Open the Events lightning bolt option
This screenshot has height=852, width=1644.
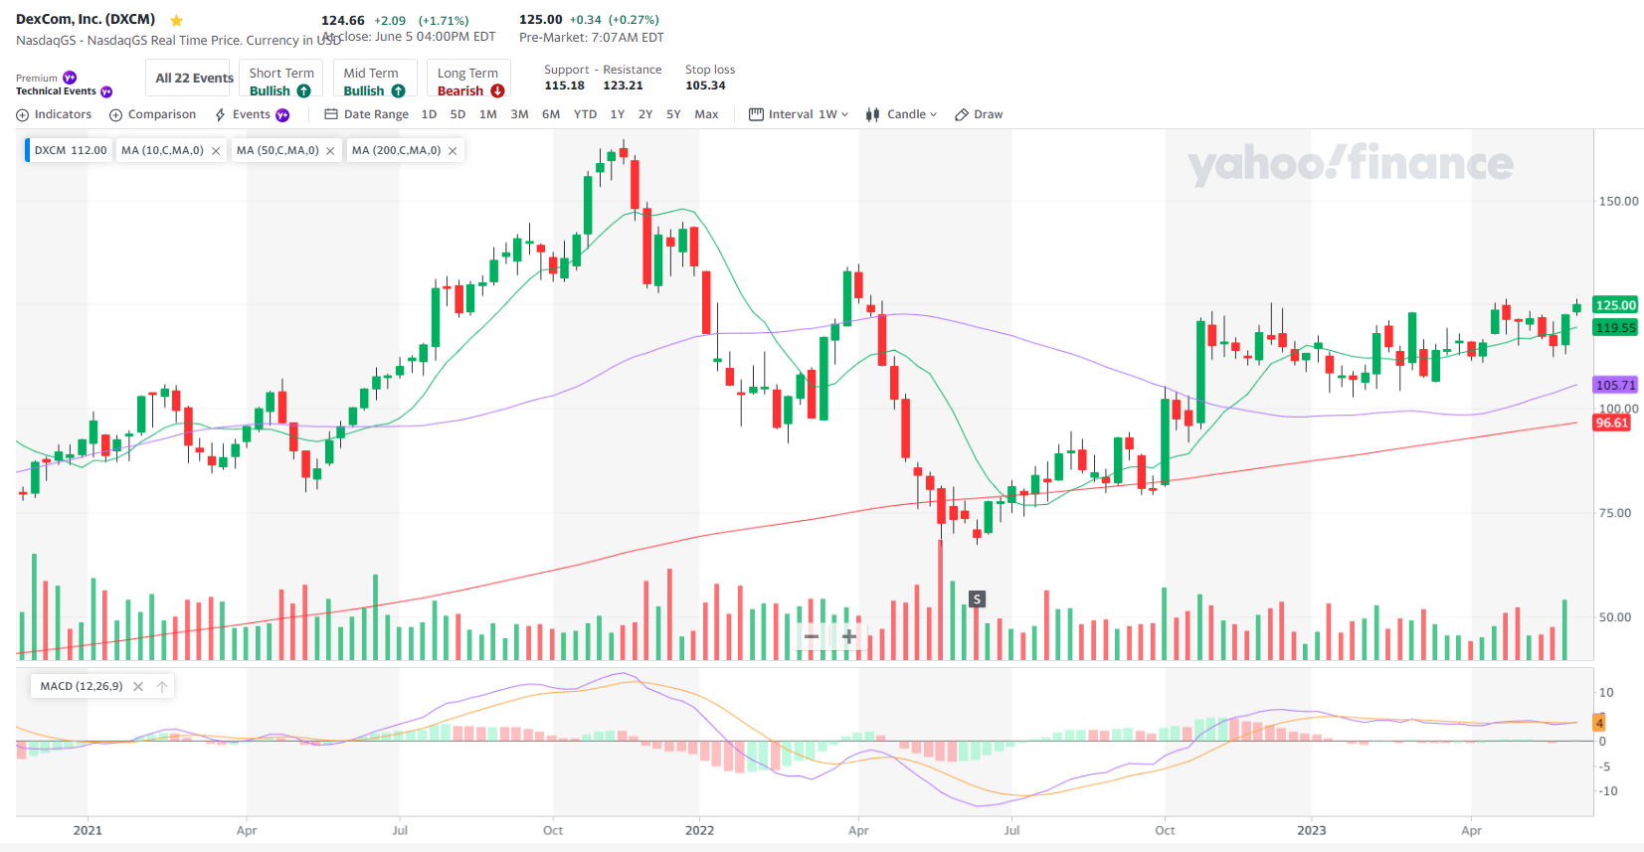pos(221,115)
